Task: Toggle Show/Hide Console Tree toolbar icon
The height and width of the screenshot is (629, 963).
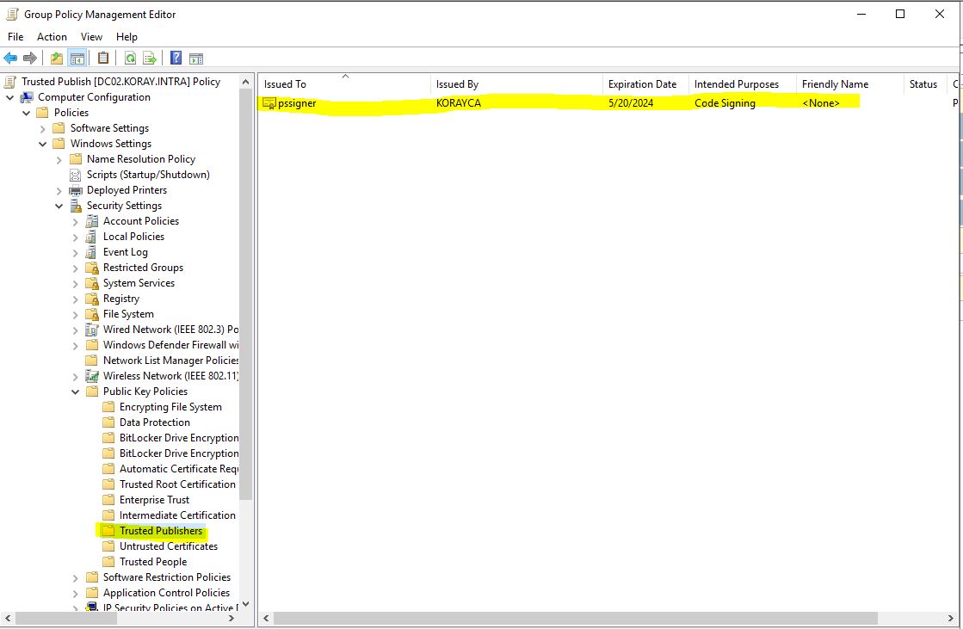Action: (x=77, y=59)
